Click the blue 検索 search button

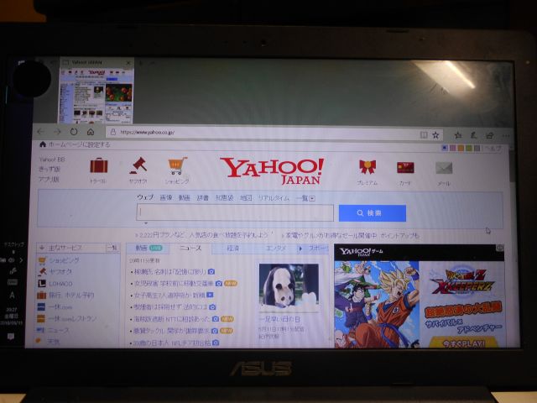(x=372, y=213)
